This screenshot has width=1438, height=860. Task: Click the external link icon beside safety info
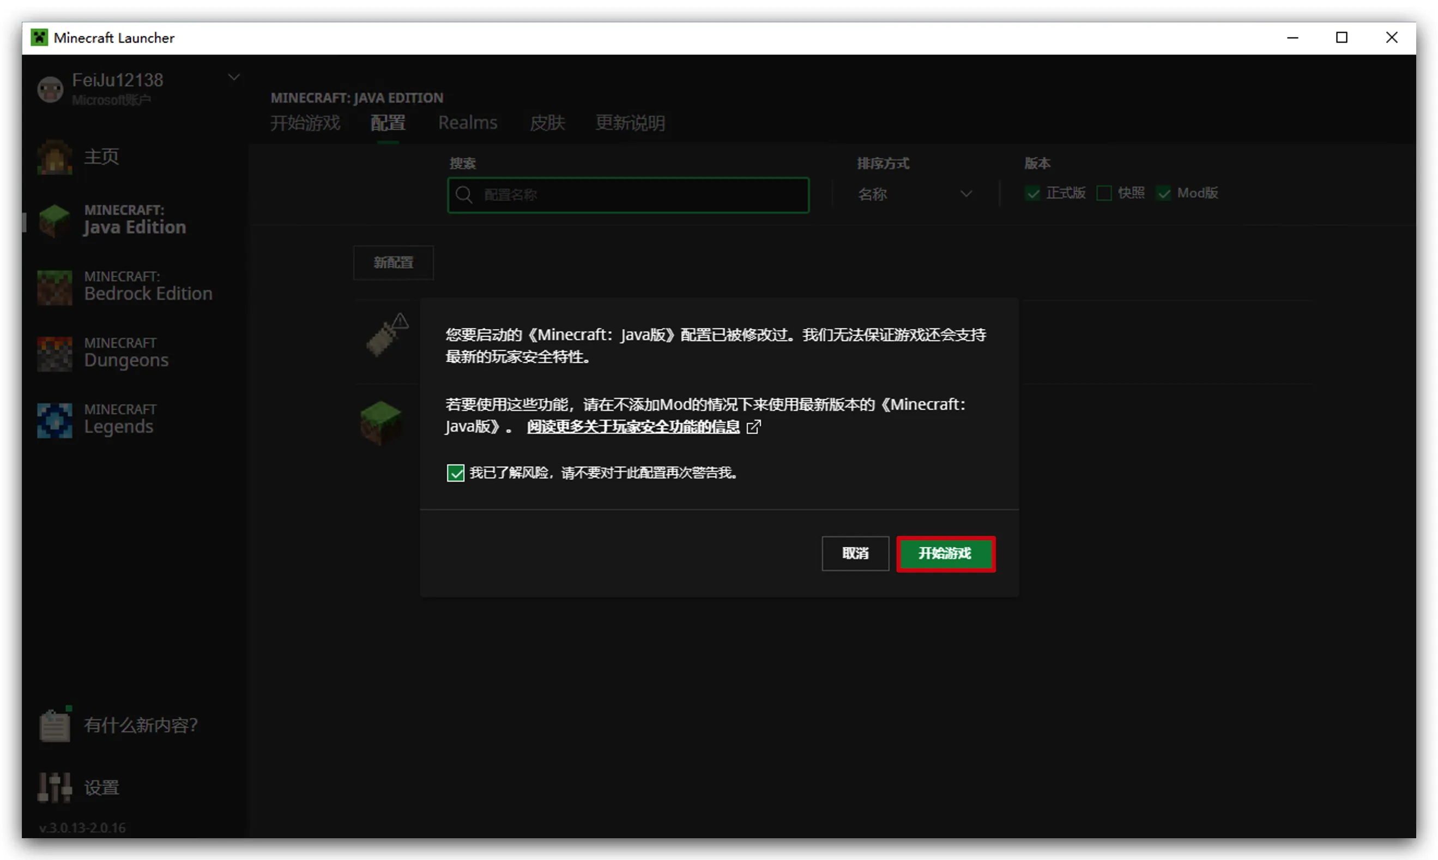(753, 427)
